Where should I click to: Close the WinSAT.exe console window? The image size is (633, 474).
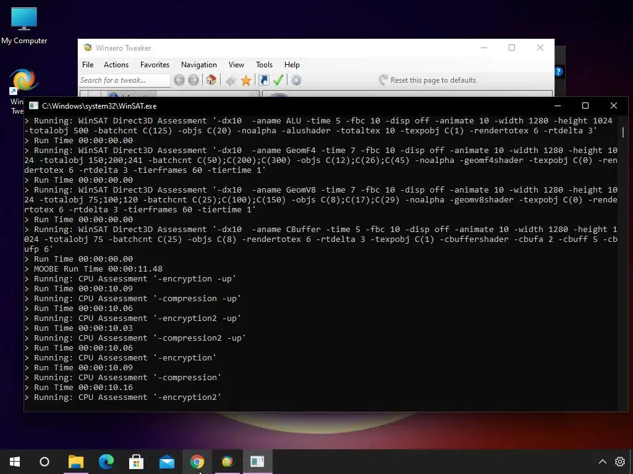coord(614,106)
